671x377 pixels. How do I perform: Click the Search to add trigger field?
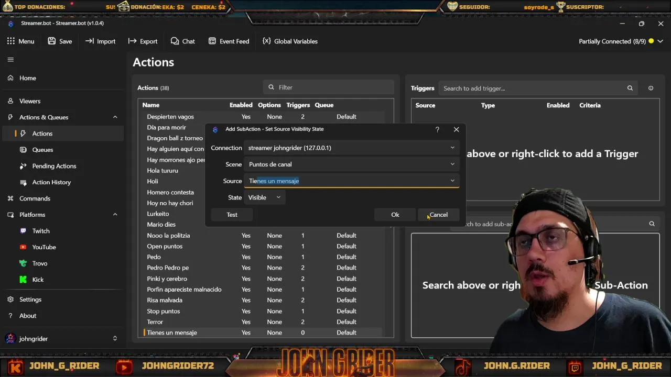point(531,88)
